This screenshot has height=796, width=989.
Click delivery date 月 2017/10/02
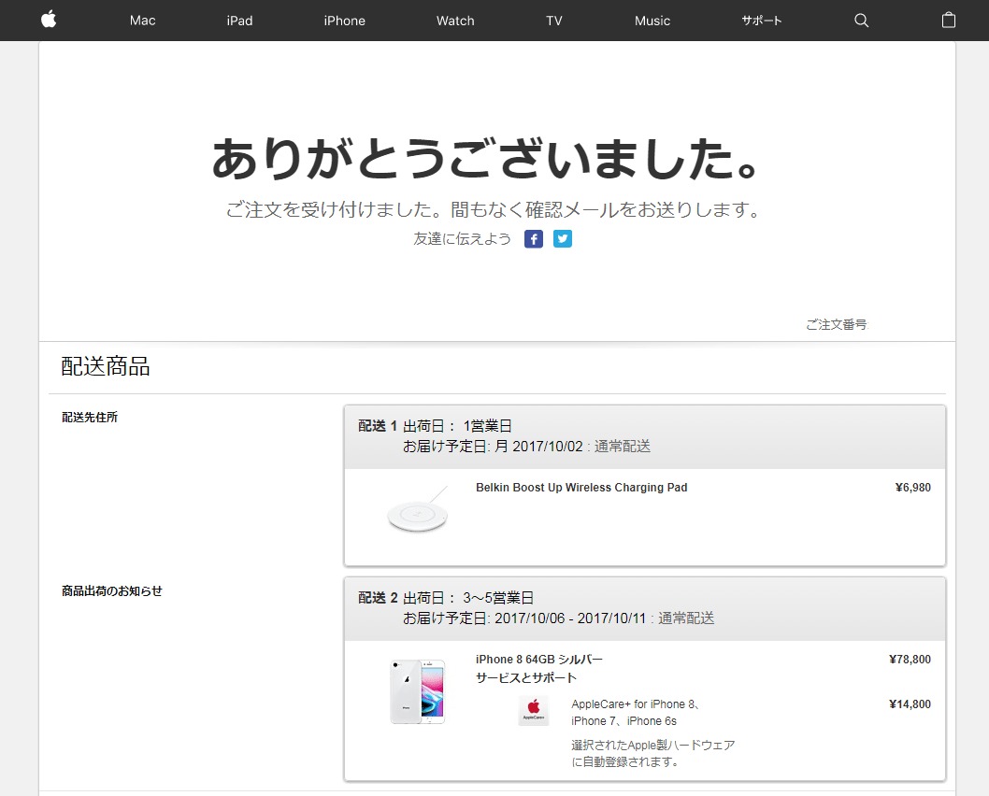tap(538, 447)
